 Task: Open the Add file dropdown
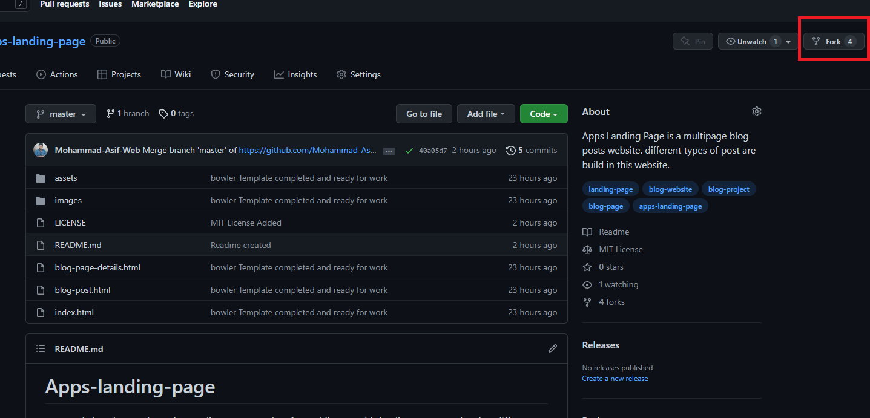(x=486, y=114)
